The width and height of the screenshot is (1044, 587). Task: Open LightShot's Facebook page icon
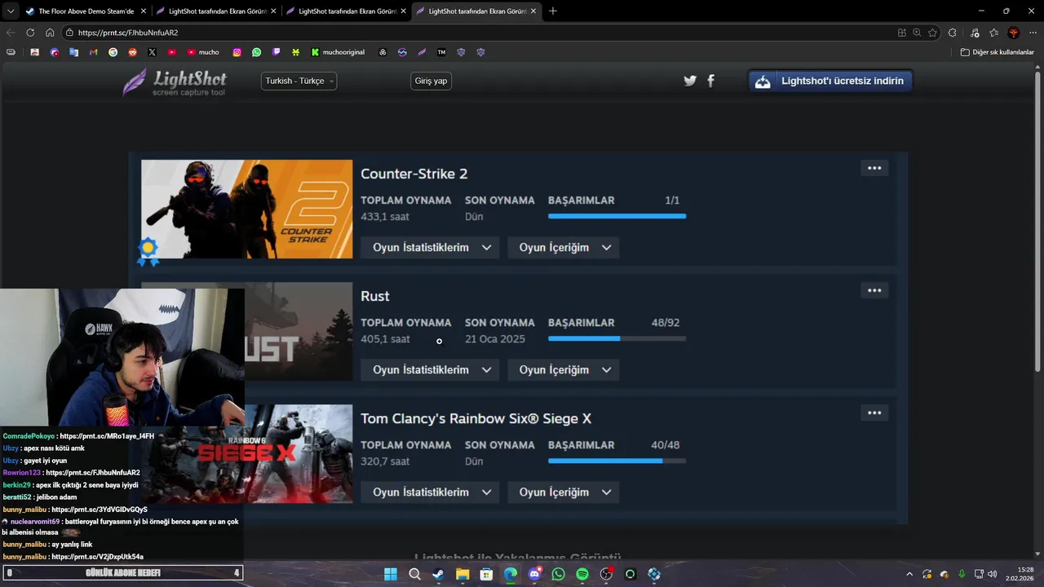(710, 81)
